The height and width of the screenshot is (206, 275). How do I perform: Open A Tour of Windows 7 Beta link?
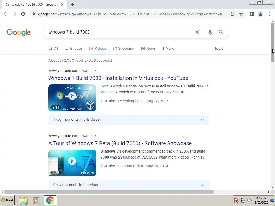[120, 143]
